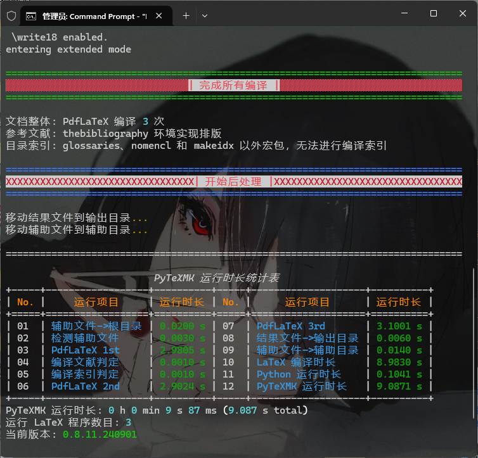This screenshot has height=458, width=478.
Task: Click the '9.0871 s' duration value
Action: tap(399, 386)
